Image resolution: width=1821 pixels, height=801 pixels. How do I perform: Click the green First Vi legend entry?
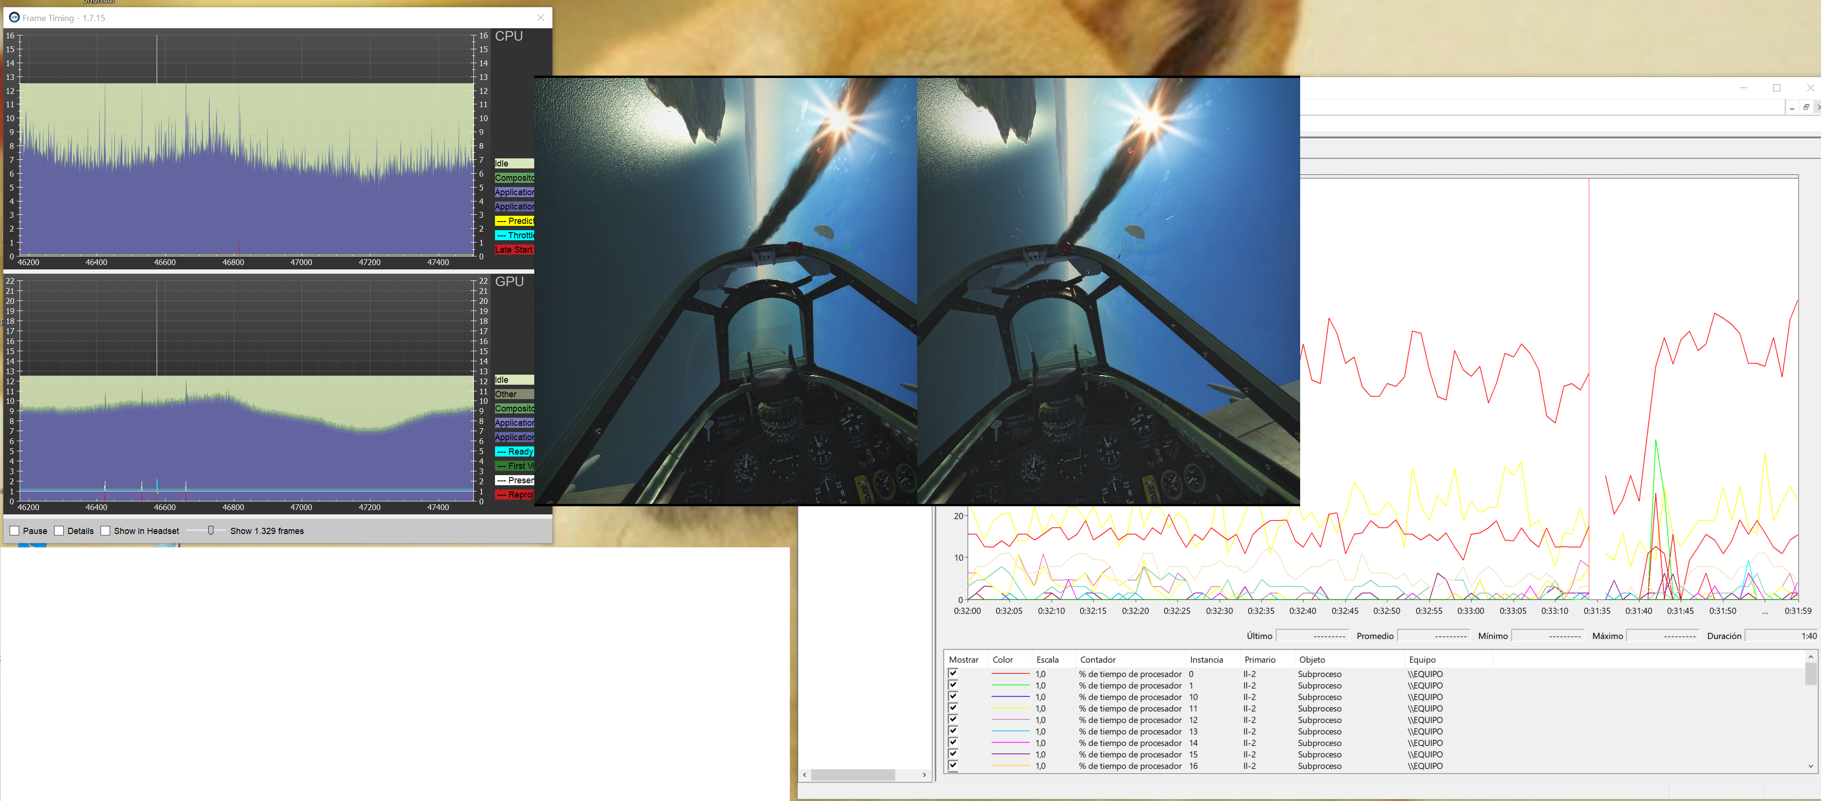(514, 466)
